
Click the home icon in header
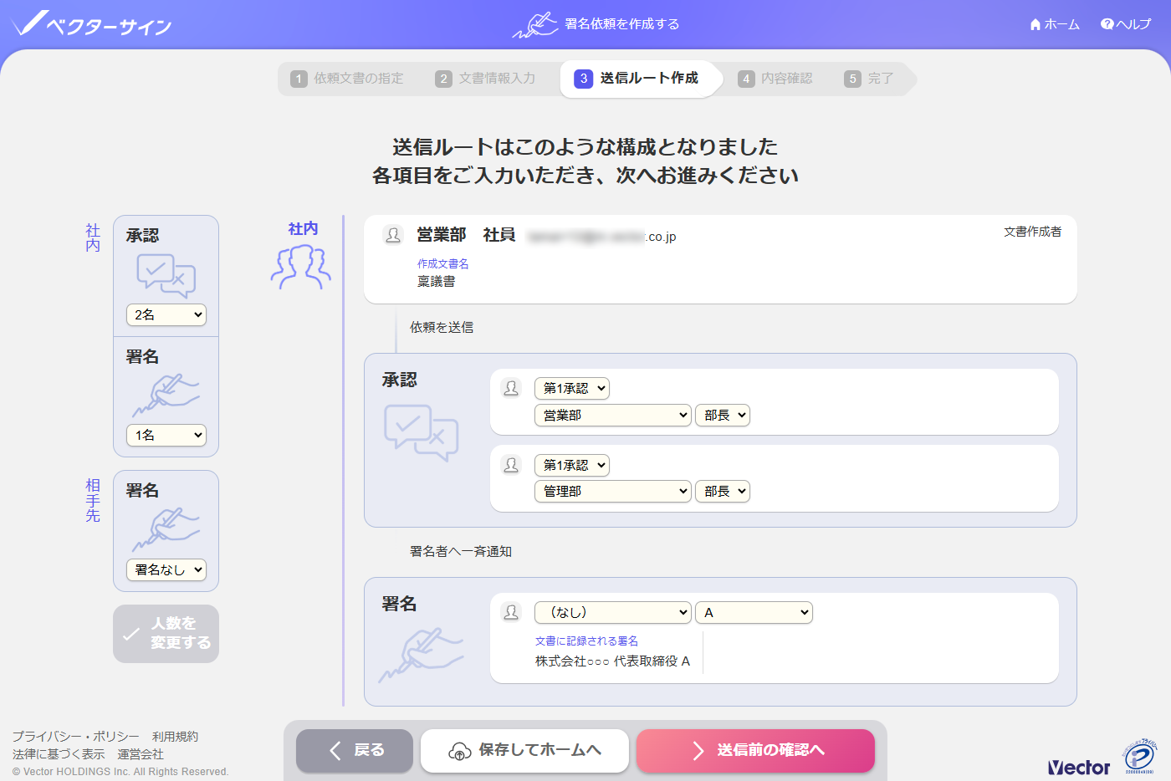point(1035,24)
